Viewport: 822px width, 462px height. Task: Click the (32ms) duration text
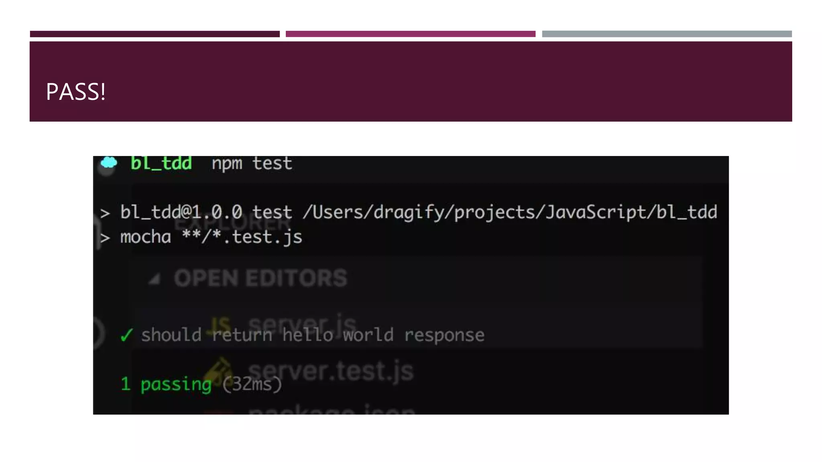(x=252, y=384)
